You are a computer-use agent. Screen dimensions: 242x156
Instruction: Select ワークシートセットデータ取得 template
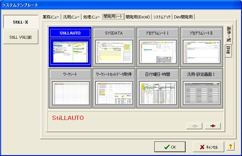pos(114,88)
